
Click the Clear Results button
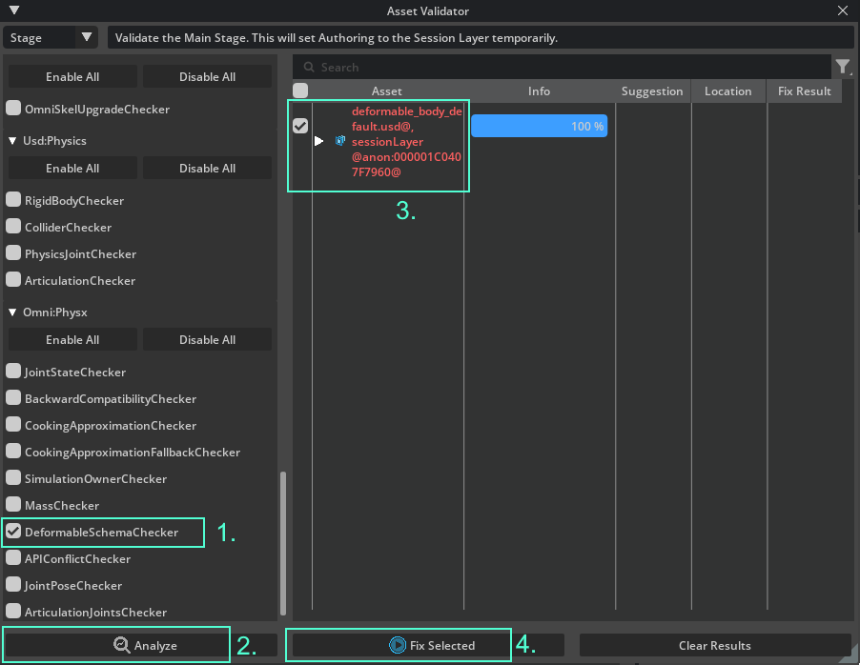point(714,645)
